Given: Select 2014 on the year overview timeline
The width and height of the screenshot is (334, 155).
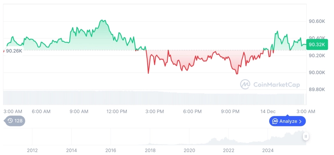Looking at the screenshot, I should (71, 150).
